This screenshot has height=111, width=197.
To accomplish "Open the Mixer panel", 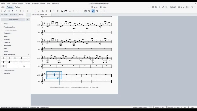I will point(103,7).
